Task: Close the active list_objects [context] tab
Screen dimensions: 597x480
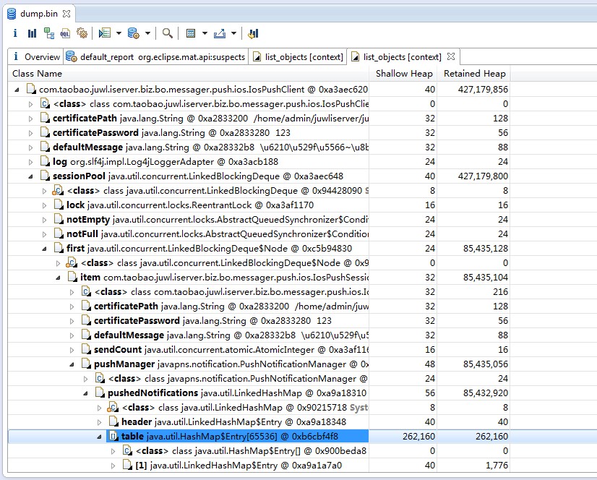Action: [451, 56]
